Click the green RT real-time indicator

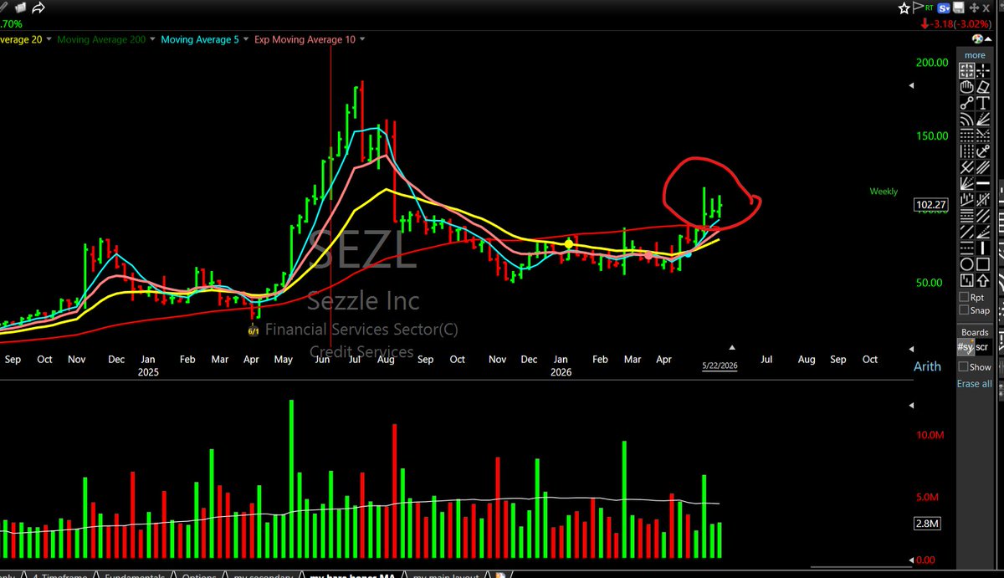coord(930,8)
